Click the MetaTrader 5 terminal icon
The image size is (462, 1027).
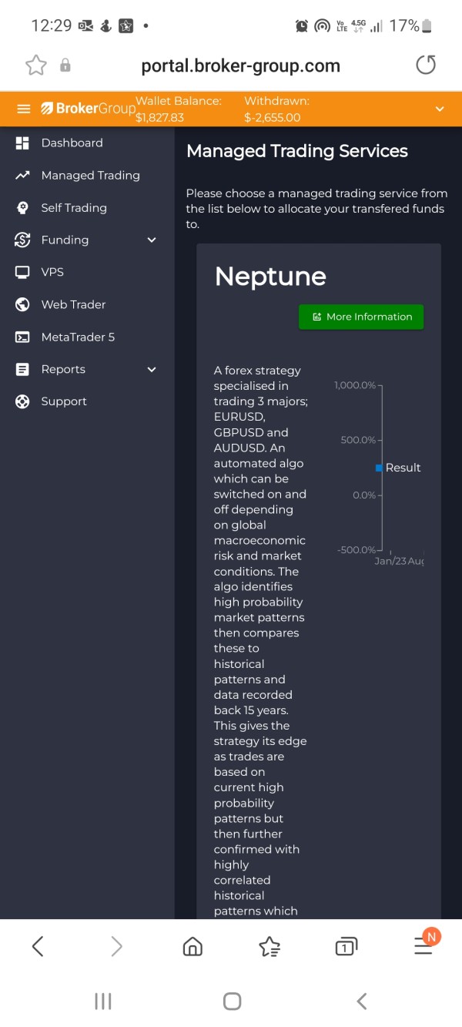click(22, 337)
